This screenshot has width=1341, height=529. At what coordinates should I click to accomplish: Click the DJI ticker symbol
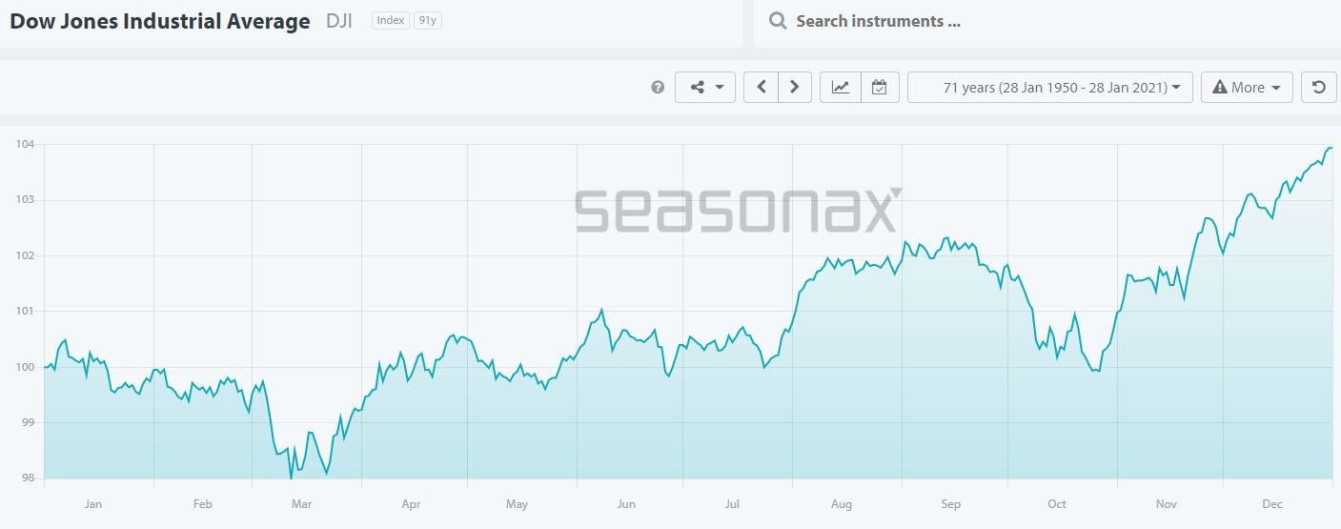tap(339, 21)
